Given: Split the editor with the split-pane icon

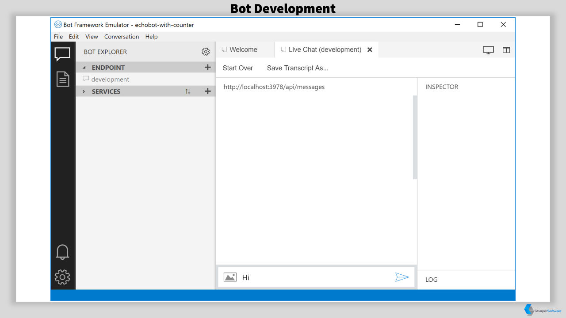Looking at the screenshot, I should [x=506, y=50].
